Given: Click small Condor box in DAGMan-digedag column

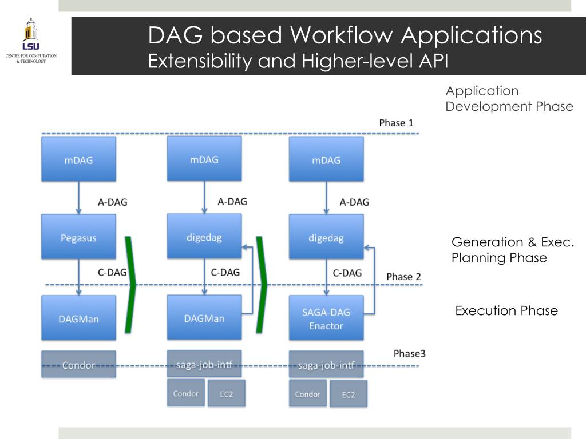Looking at the screenshot, I should point(186,393).
